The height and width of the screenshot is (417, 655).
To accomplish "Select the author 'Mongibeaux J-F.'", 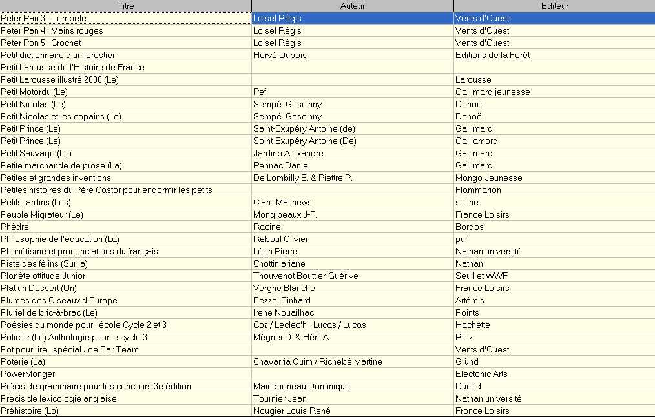I will tap(286, 214).
